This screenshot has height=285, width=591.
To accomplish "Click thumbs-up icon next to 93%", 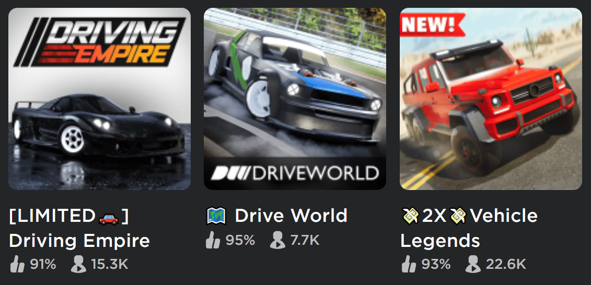I will coord(409,265).
